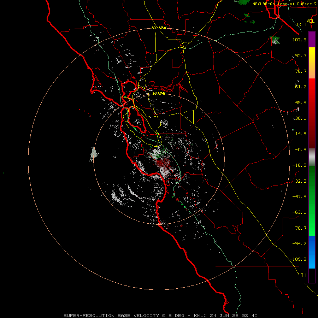Image resolution: width=318 pixels, height=318 pixels.
Task: Click the purple segment of the velocity scale
Action: click(x=312, y=39)
